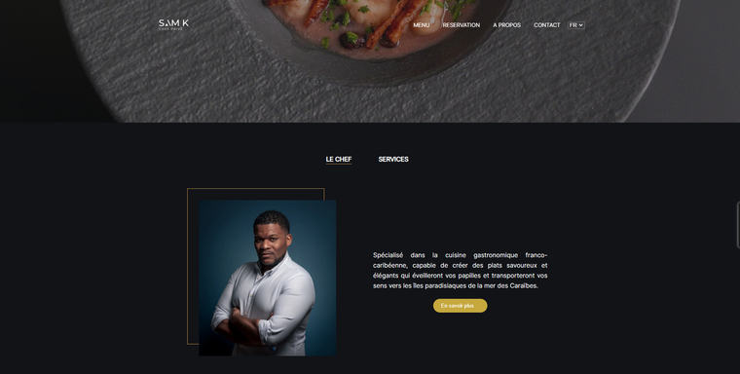Switch to the SERVICES tab

point(393,159)
